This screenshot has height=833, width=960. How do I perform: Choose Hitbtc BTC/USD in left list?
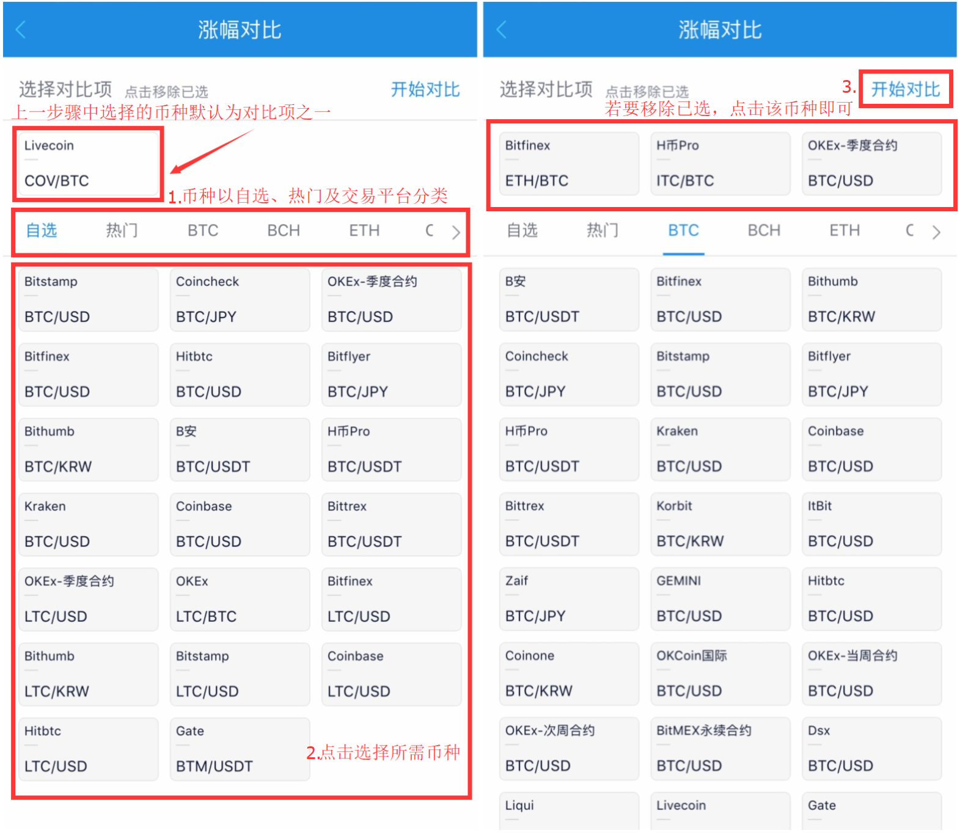click(240, 374)
